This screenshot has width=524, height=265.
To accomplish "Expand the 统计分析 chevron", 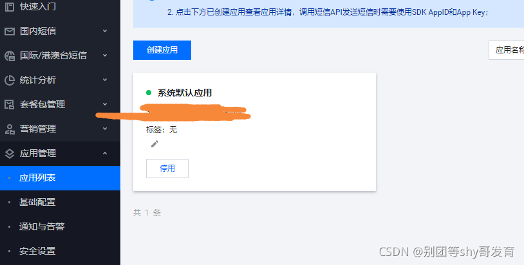I will click(105, 80).
